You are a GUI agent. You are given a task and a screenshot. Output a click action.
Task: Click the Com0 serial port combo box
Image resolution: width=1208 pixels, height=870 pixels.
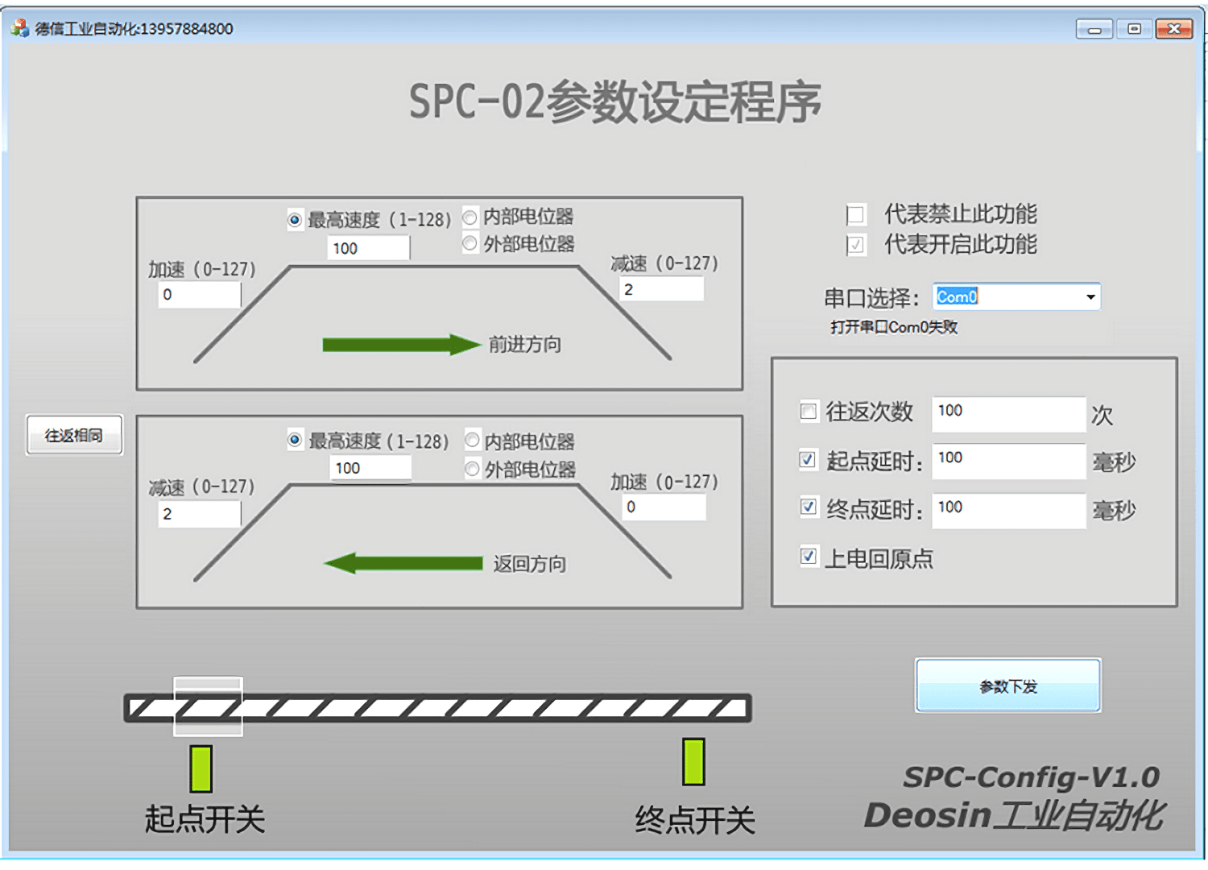(x=1007, y=297)
